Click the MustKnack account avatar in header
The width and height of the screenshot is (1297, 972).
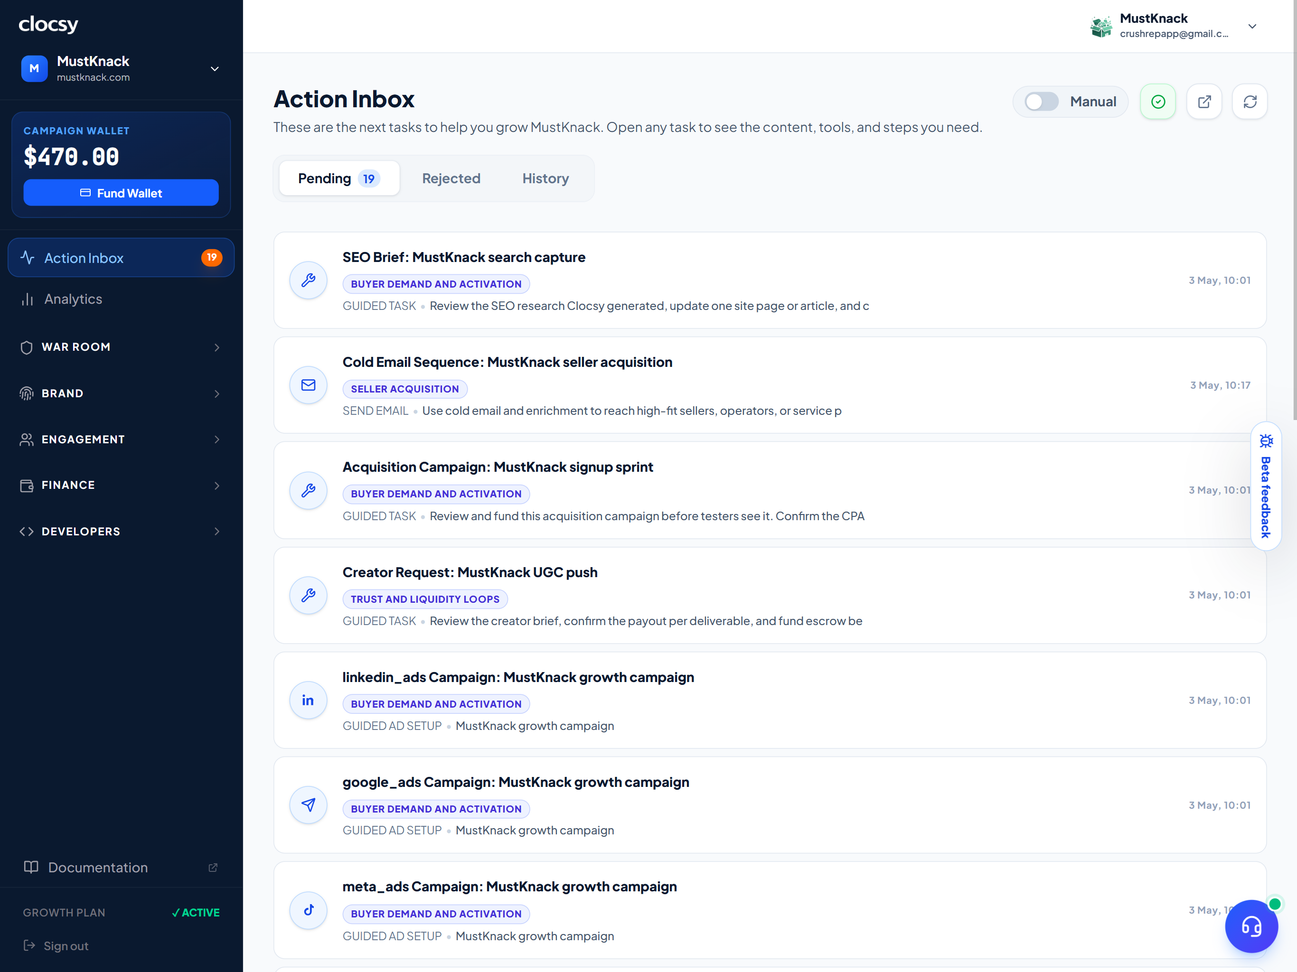[x=1100, y=27]
